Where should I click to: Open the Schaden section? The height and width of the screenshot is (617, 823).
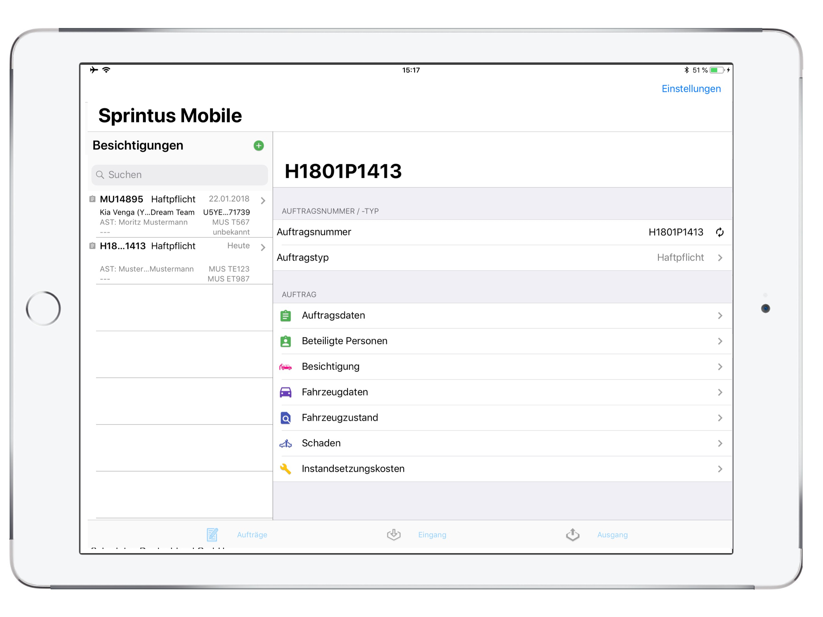[x=502, y=443]
